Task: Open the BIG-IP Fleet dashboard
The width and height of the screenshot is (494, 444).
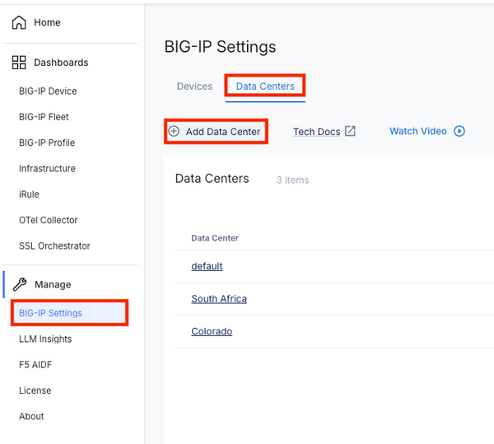Action: pyautogui.click(x=44, y=117)
